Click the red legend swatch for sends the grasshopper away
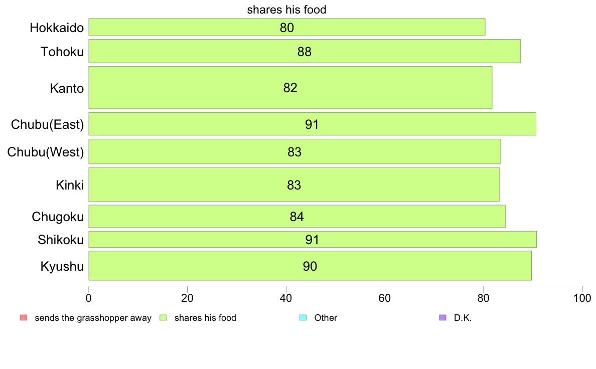Viewport: 596px width, 369px height. coord(24,318)
